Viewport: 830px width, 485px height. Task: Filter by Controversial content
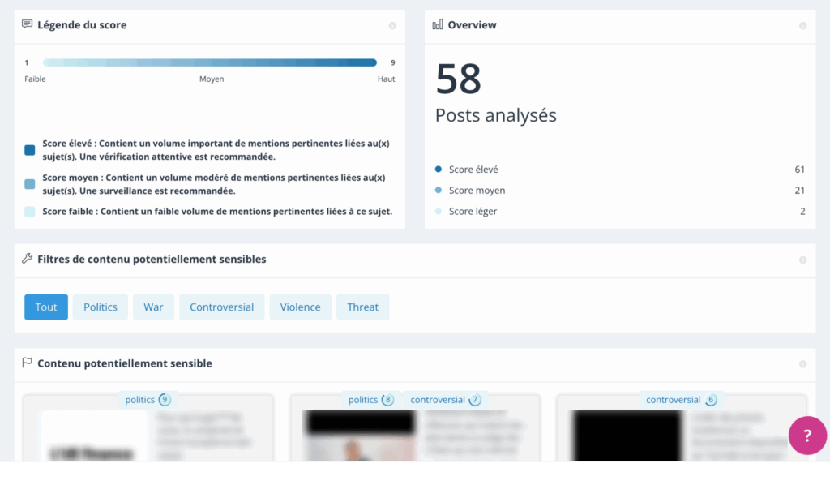221,307
